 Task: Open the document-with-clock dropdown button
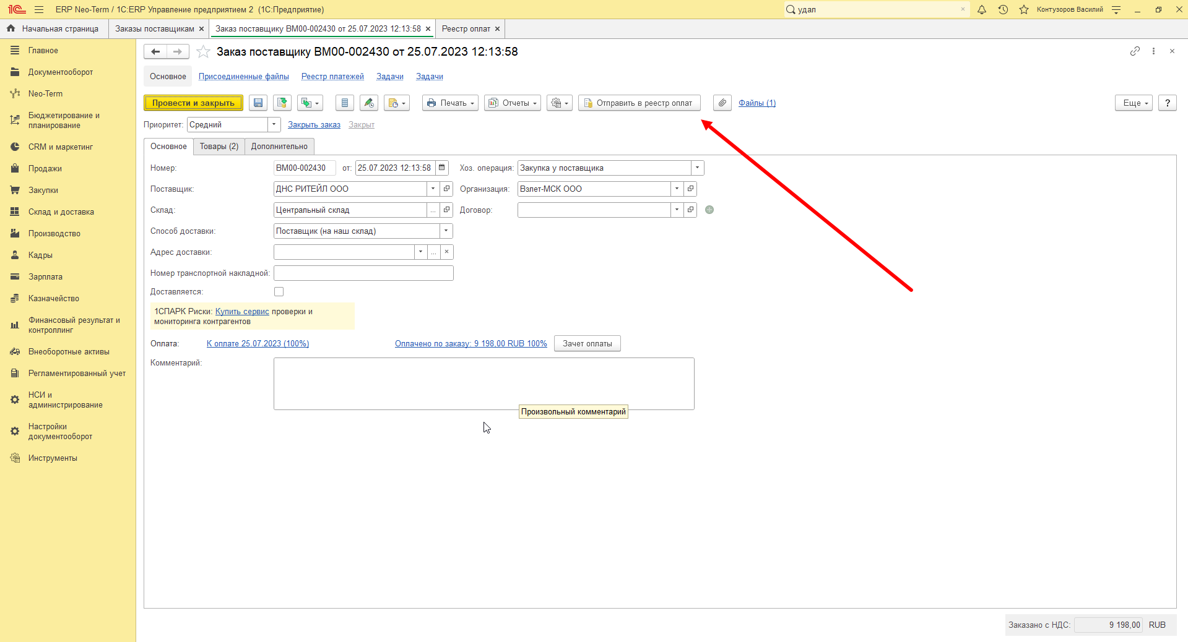pyautogui.click(x=397, y=103)
